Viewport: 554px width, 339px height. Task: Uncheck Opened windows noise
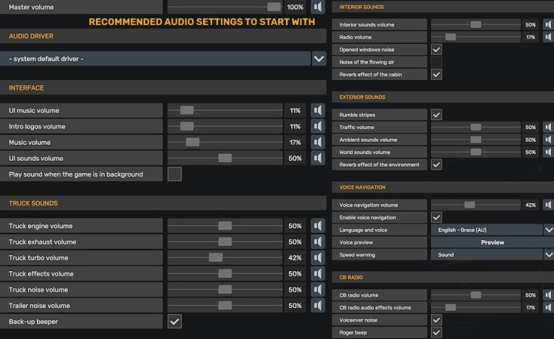[x=437, y=49]
